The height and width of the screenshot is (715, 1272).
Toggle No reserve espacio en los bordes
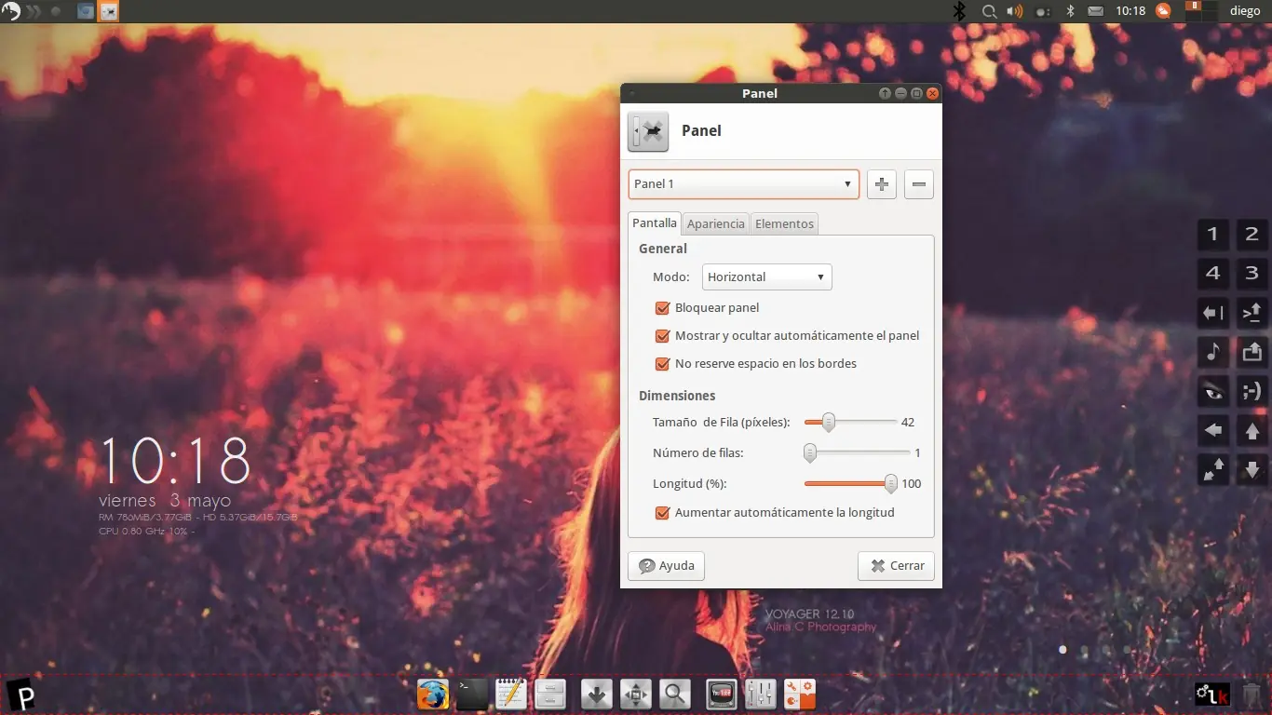[663, 364]
